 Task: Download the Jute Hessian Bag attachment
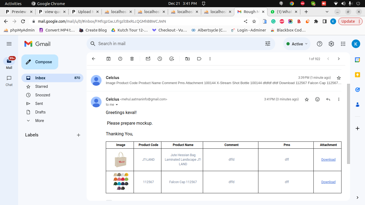[328, 160]
